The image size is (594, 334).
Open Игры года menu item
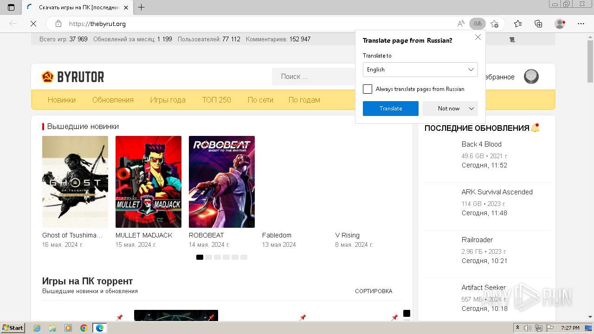coord(168,100)
